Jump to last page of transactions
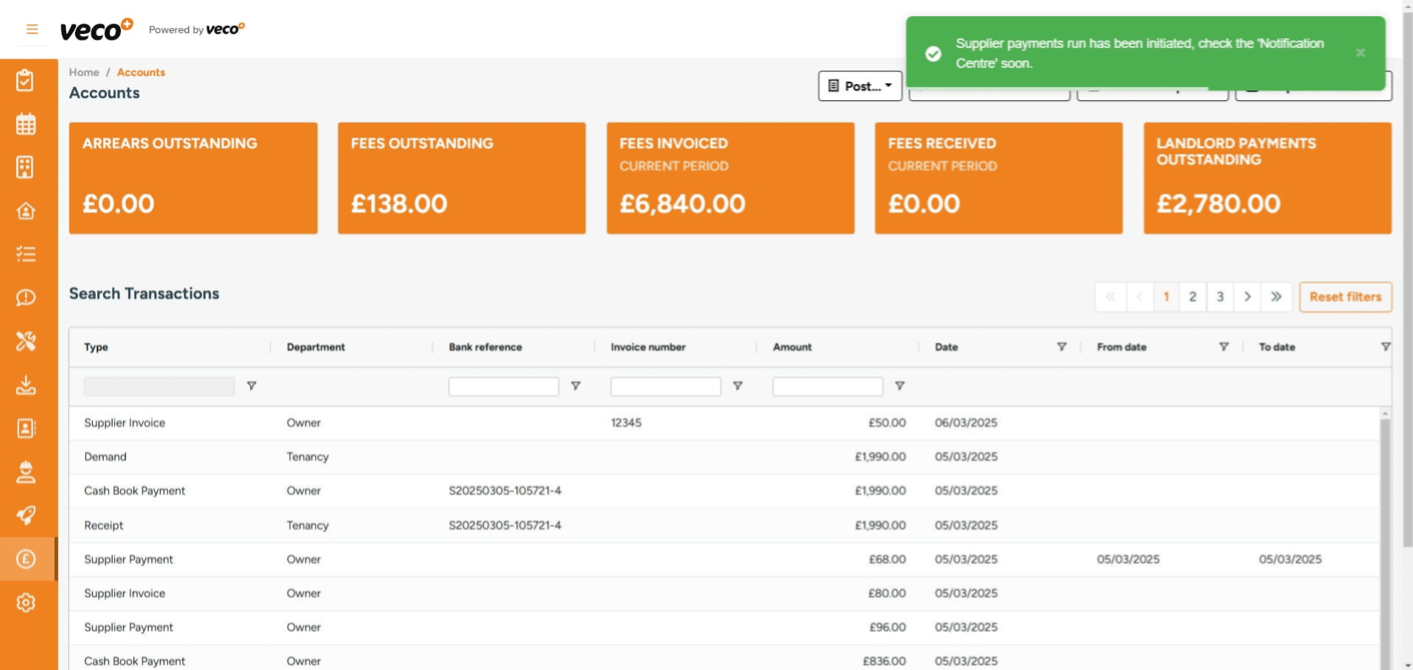Viewport: 1413px width, 670px height. point(1276,297)
